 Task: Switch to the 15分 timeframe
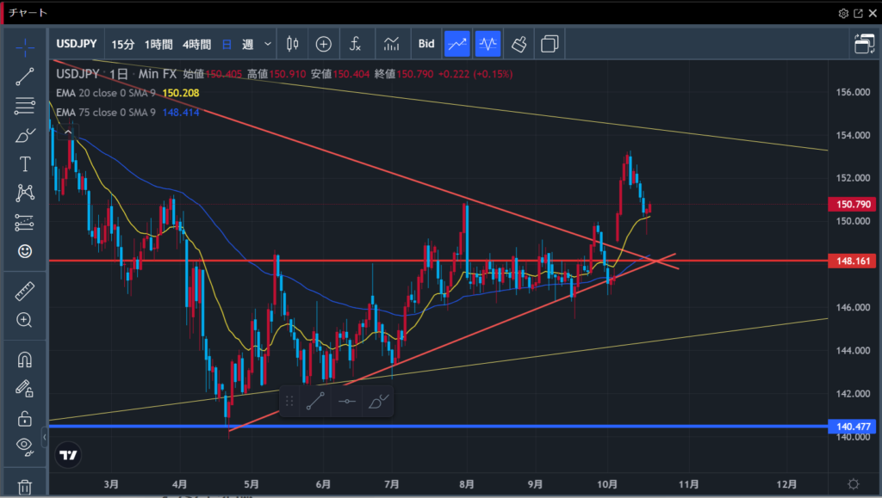point(123,44)
